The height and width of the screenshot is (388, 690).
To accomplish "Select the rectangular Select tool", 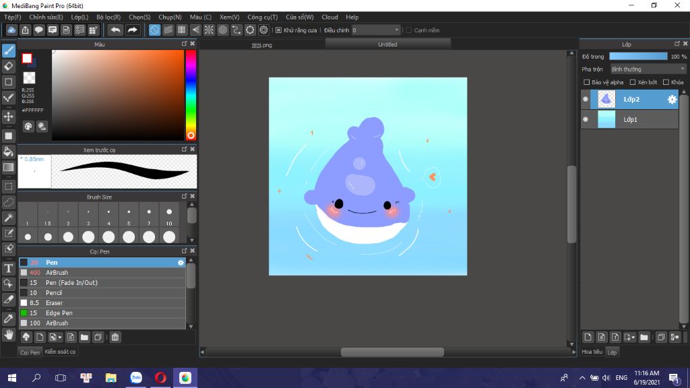I will point(9,187).
